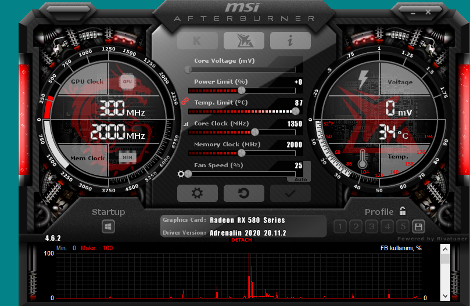Click the 0 mV voltage reading
This screenshot has height=306, width=470.
point(399,109)
